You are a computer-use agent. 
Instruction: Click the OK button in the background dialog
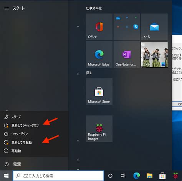[x=177, y=105]
